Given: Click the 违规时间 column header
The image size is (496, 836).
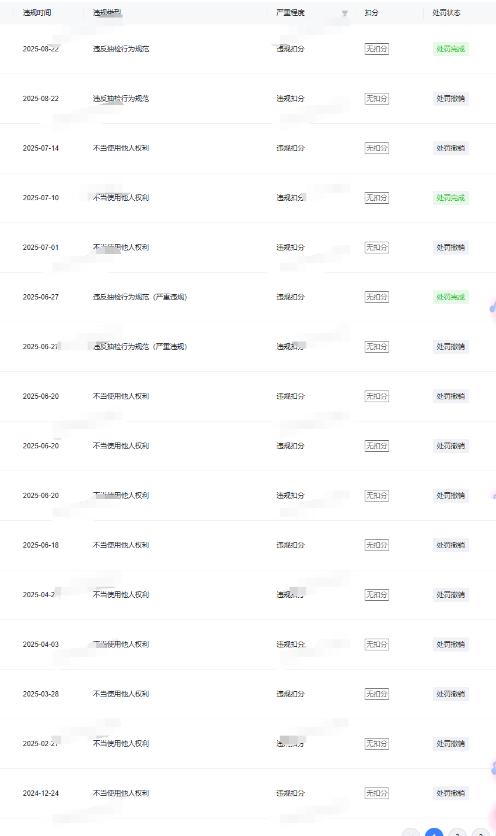Looking at the screenshot, I should (x=37, y=13).
